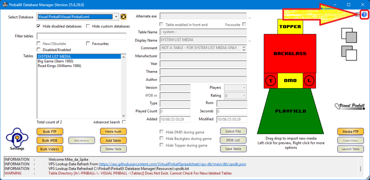Click the IPDB List button
The width and height of the screenshot is (370, 180).
tap(233, 140)
